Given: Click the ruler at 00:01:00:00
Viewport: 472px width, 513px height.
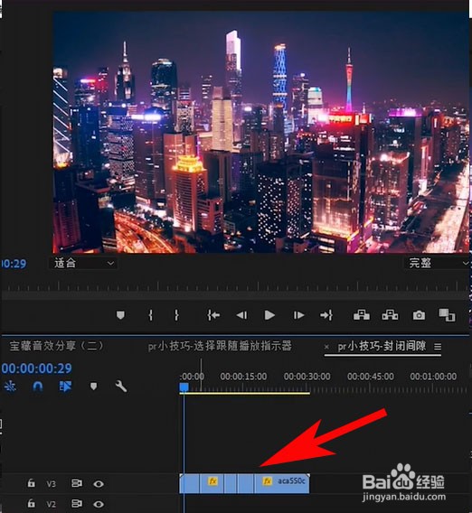Looking at the screenshot, I should (x=433, y=377).
